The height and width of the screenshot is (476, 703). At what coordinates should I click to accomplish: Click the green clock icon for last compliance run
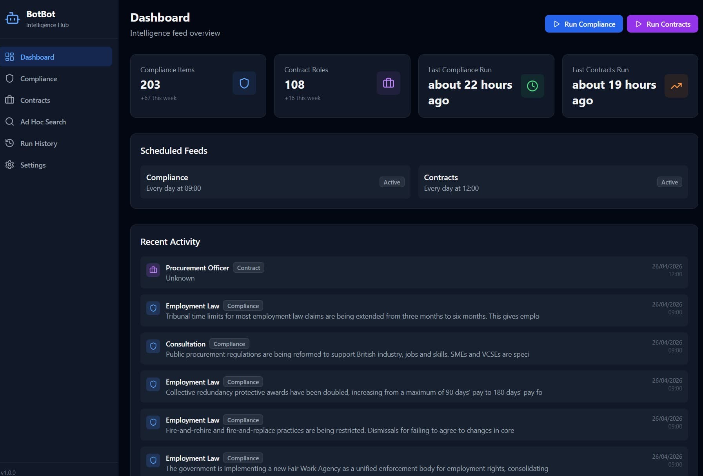[x=532, y=86]
